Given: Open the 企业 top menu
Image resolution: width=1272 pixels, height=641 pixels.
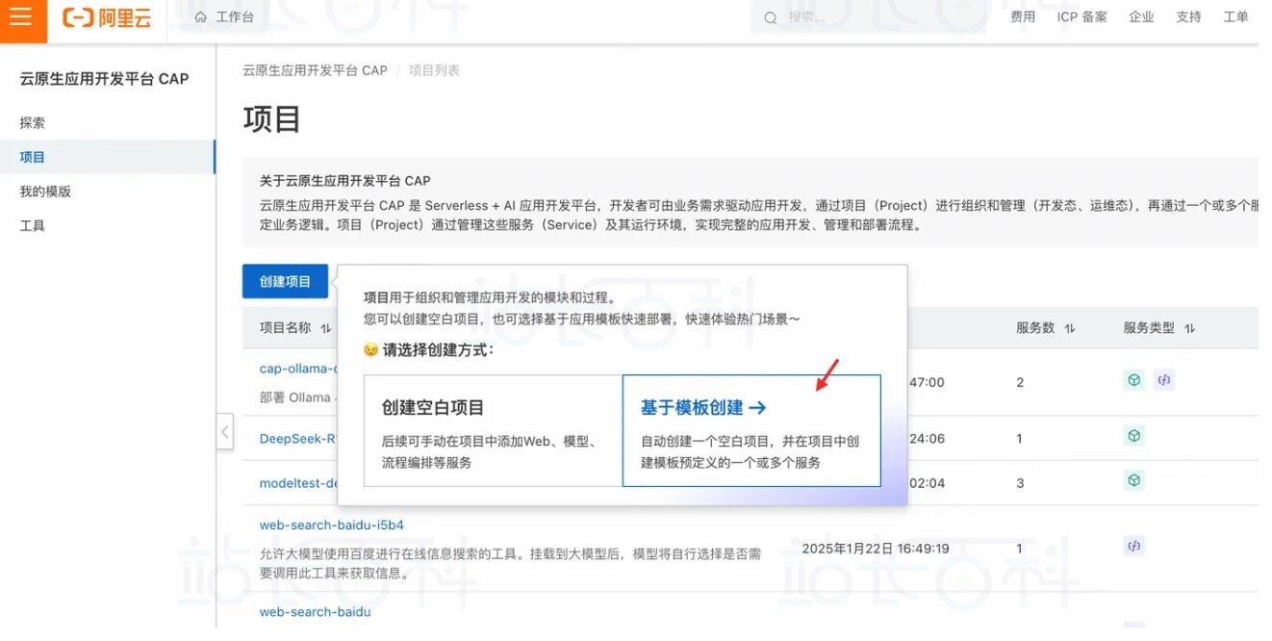Looking at the screenshot, I should tap(1141, 17).
